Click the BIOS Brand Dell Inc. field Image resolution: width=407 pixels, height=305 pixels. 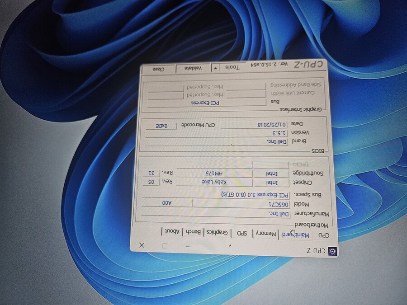click(217, 141)
